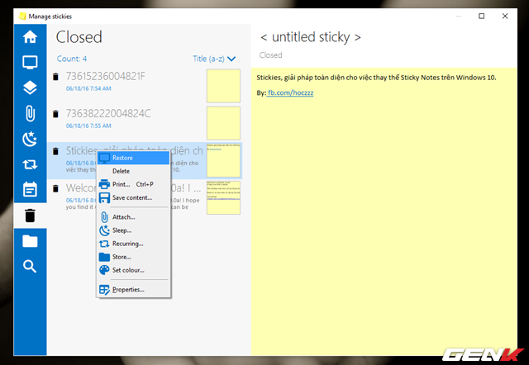Close the Manage stickies window

[x=505, y=17]
